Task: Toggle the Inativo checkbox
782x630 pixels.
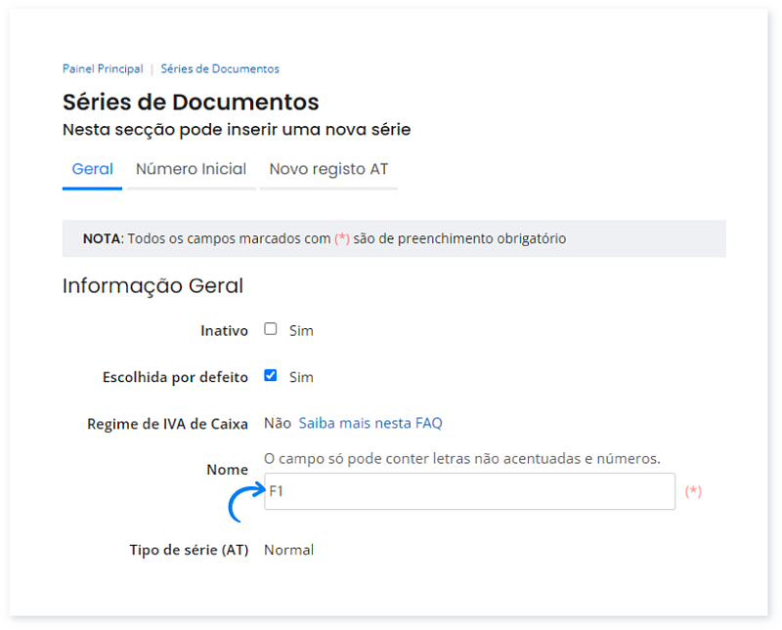Action: 271,329
